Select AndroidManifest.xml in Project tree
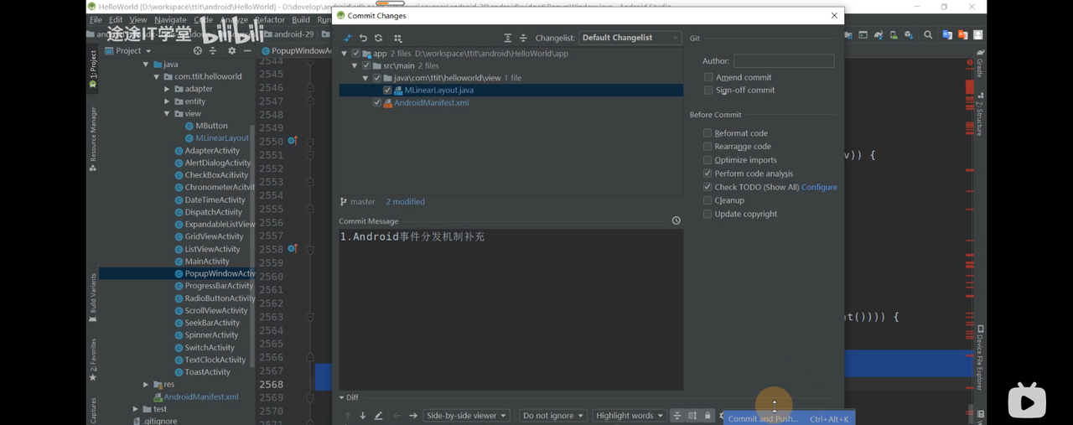 (x=200, y=397)
